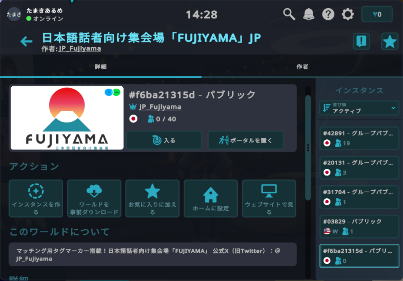Click the ポータルを置く button
Screen dimensions: 403x281
pos(246,140)
